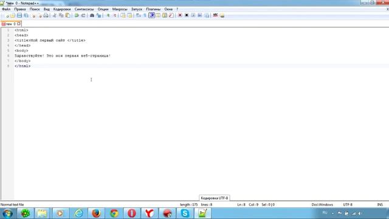Click 'Normal text file' in status bar
Viewport: 389px width, 219px height.
coord(12,204)
